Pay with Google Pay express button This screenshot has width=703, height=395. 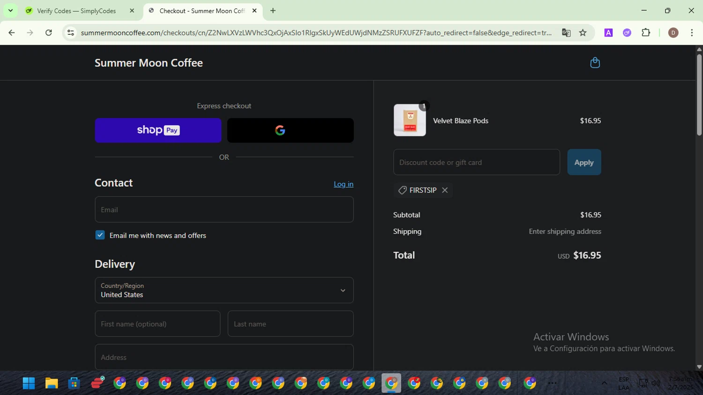(x=291, y=130)
